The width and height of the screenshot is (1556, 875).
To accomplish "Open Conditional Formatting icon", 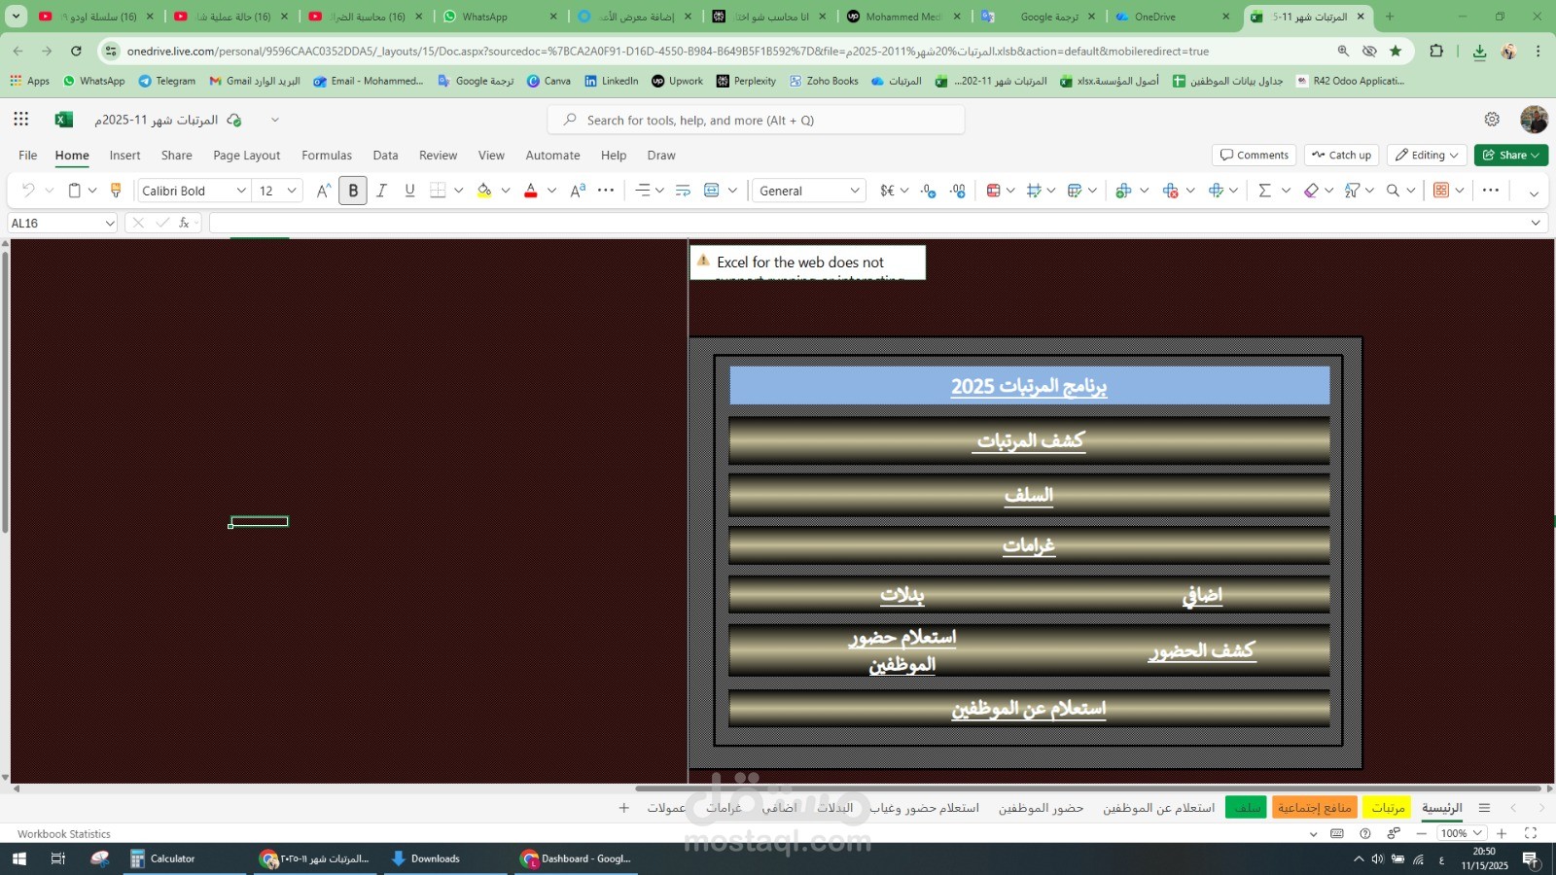I will pos(993,191).
